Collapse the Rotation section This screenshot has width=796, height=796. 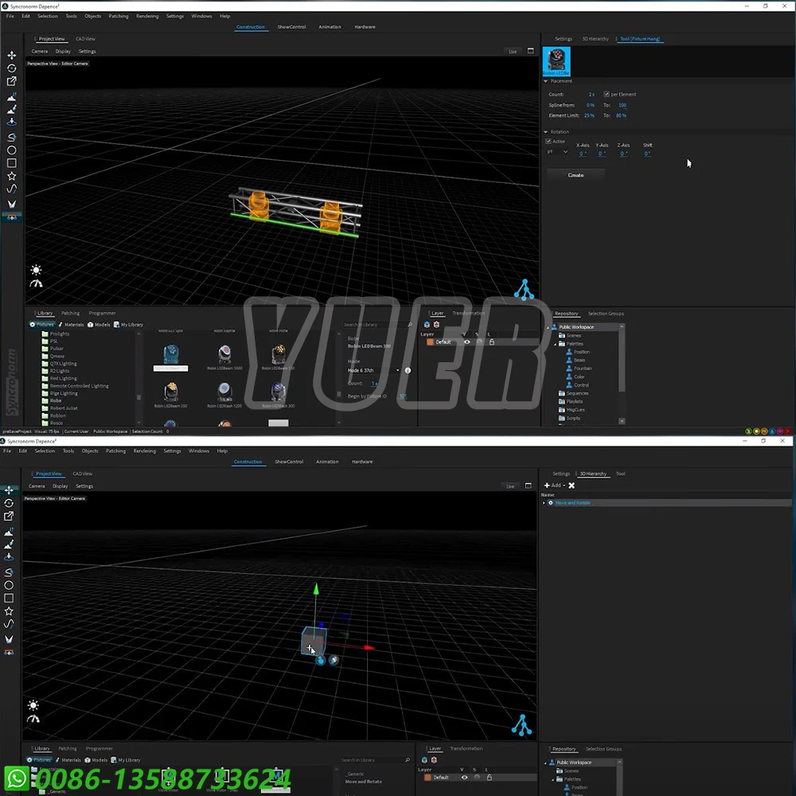tap(546, 131)
